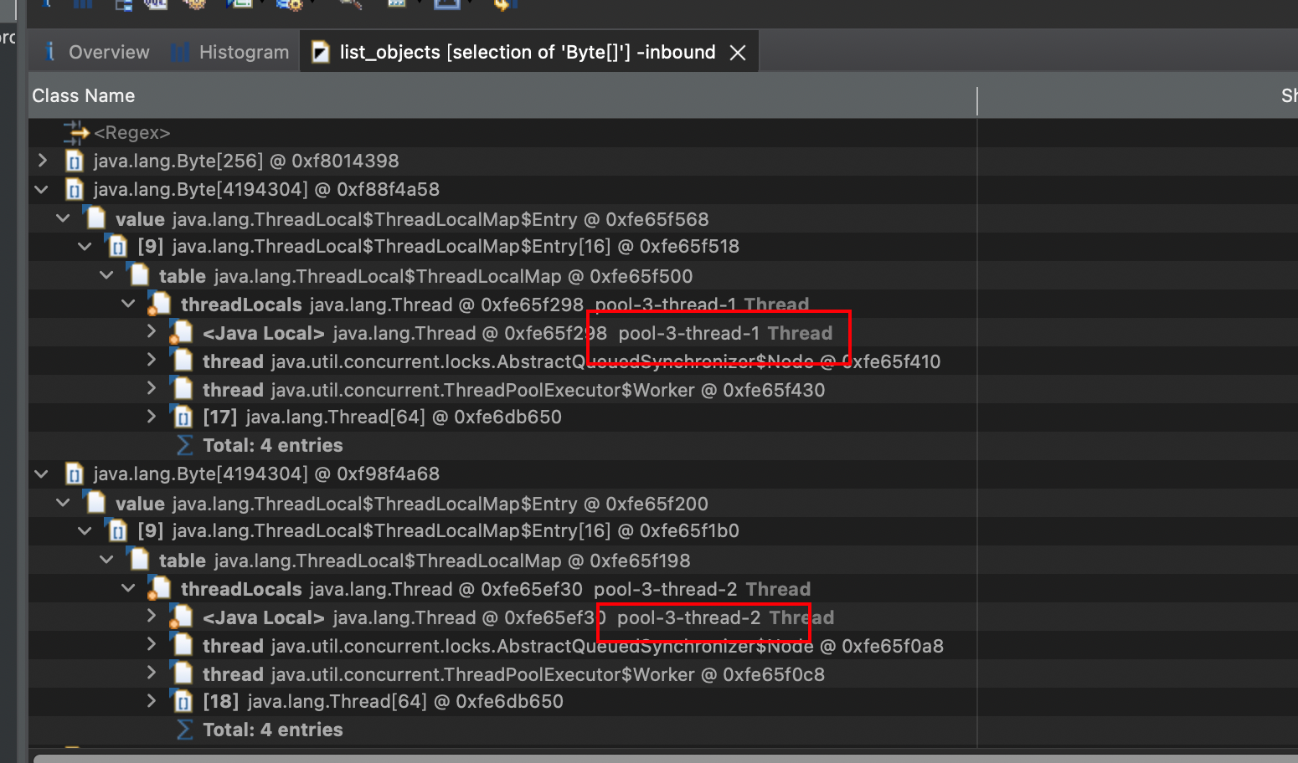Screen dimensions: 1298x763
Task: Click the Regex filter arrow icon
Action: click(75, 132)
